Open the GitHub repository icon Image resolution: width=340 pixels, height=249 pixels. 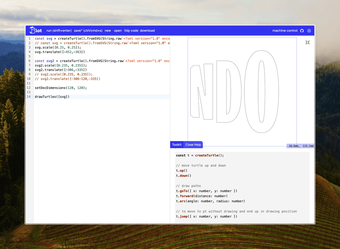(x=302, y=31)
